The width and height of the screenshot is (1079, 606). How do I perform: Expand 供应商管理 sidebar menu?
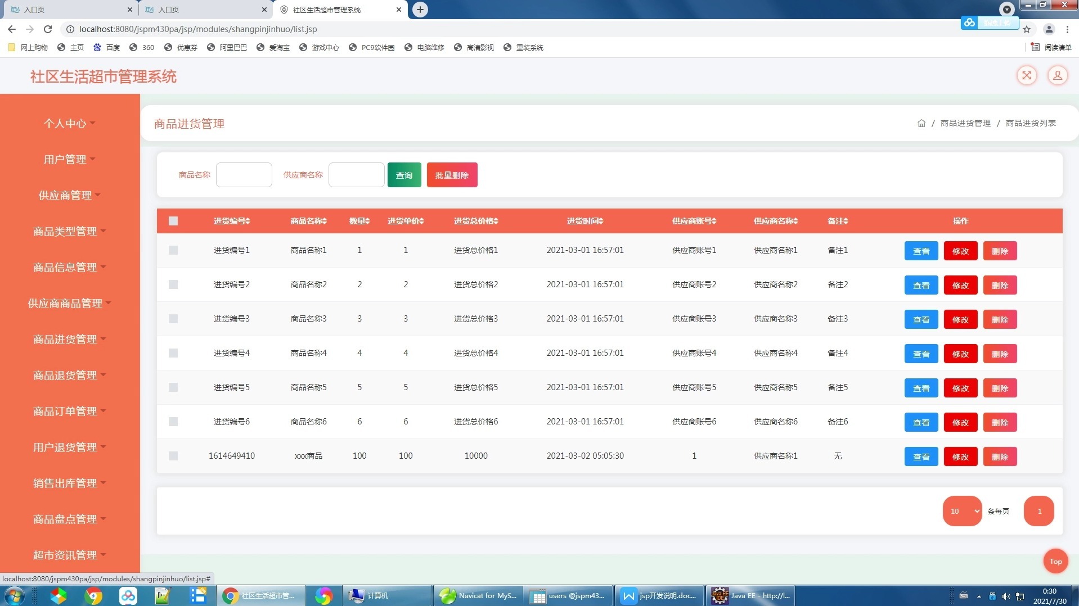69,195
